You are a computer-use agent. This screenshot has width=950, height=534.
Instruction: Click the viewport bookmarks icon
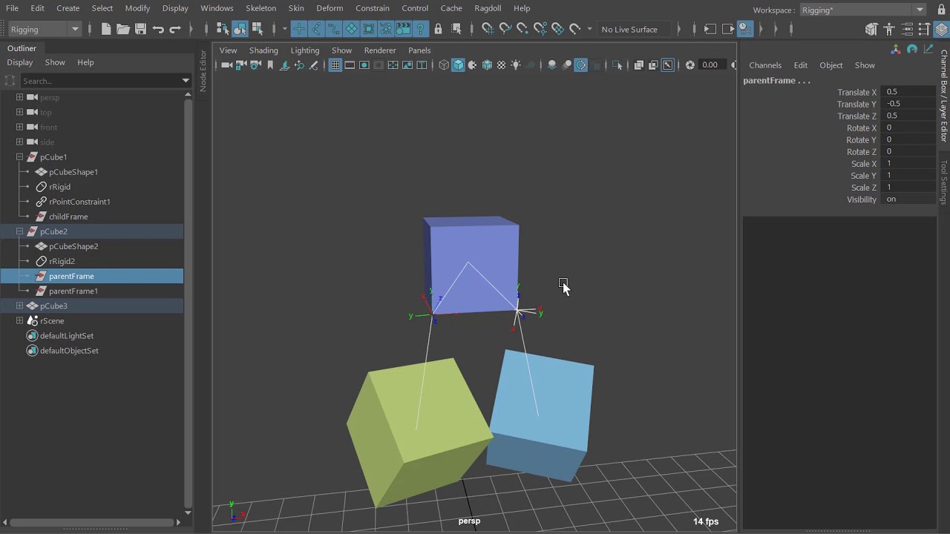[x=270, y=65]
